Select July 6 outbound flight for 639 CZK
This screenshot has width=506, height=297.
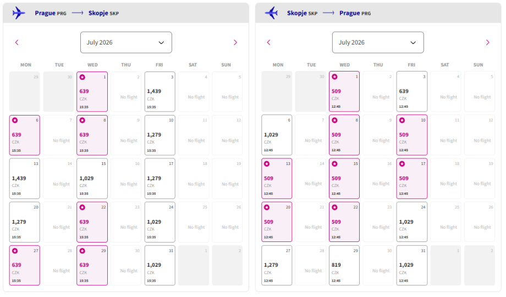pos(25,135)
